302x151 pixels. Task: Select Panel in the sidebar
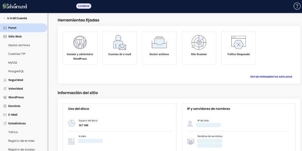[23, 28]
